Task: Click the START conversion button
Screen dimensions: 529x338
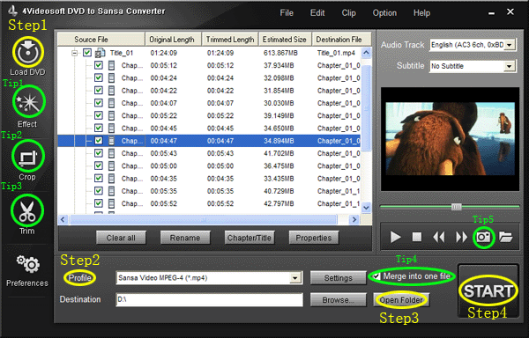Action: [x=488, y=291]
